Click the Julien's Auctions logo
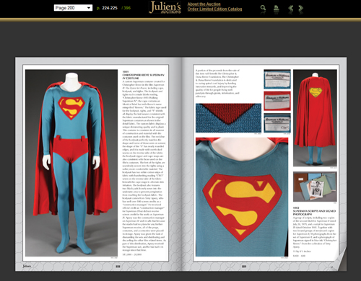 [x=165, y=7]
